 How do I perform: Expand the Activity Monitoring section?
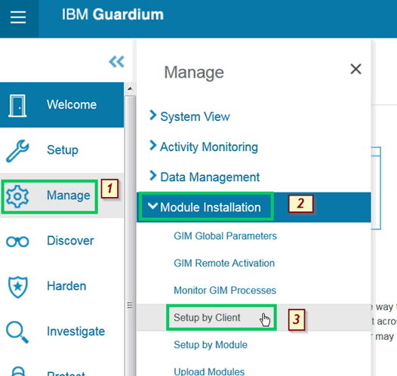coord(204,147)
